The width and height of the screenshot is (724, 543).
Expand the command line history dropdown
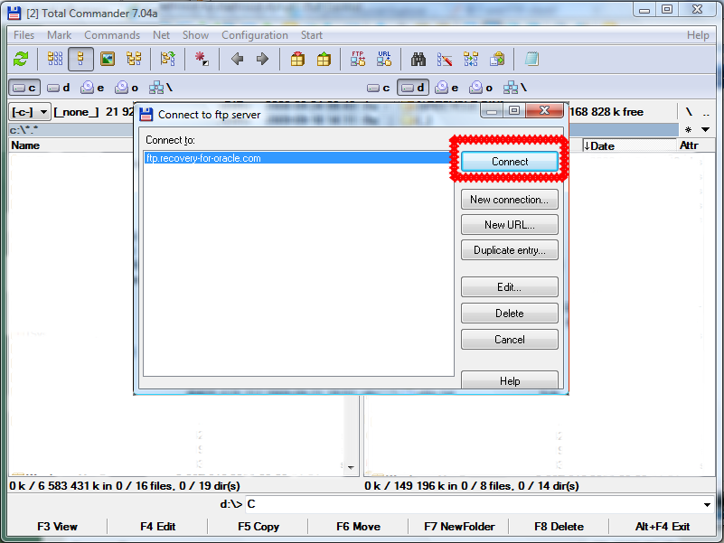point(707,504)
